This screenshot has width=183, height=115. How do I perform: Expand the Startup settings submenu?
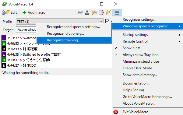tap(148, 35)
